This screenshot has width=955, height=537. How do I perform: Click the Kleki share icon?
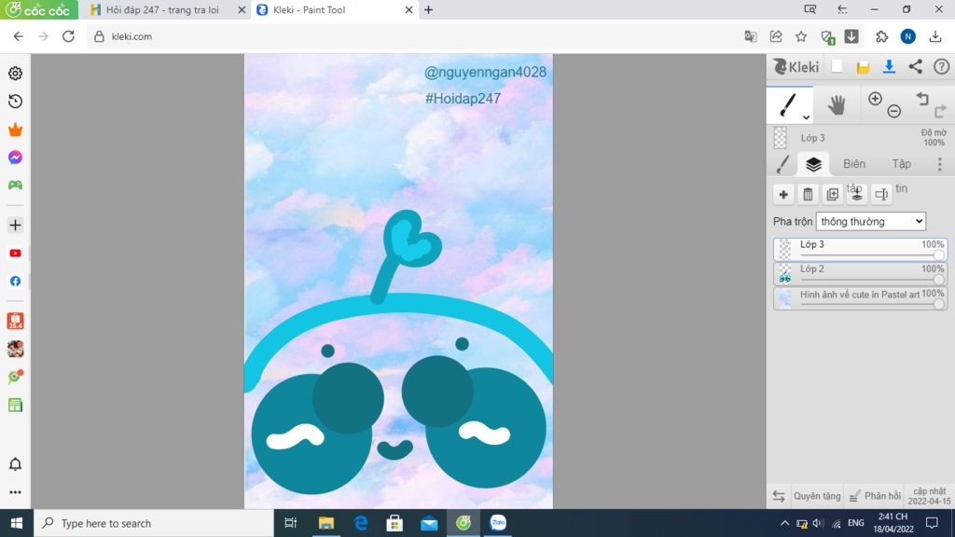pos(916,67)
